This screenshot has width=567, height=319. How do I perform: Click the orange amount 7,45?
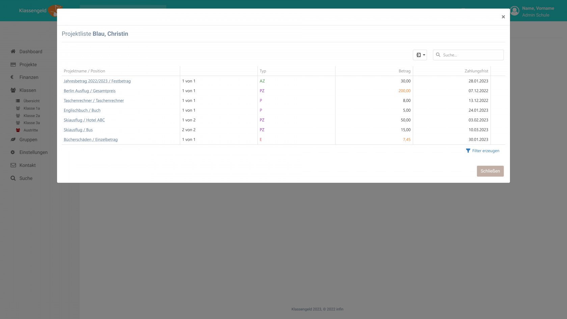(407, 140)
